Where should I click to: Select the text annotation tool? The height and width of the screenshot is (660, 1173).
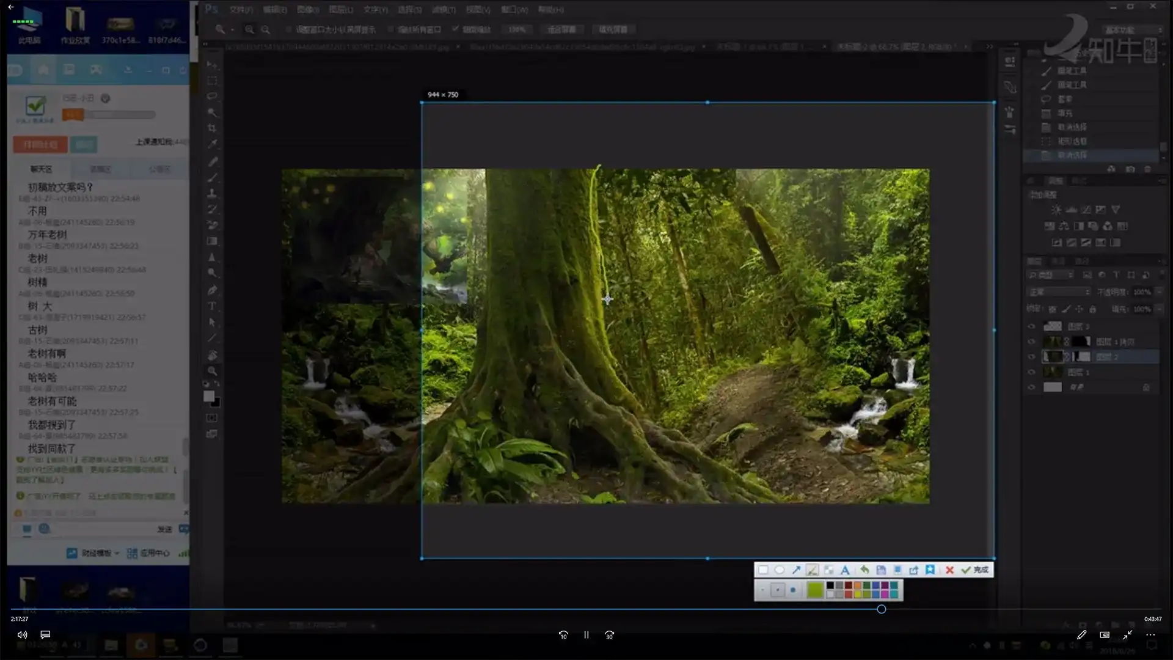[x=845, y=570]
